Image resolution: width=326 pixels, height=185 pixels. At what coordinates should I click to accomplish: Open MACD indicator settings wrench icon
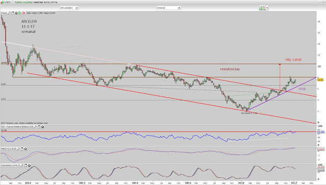click(x=18, y=149)
